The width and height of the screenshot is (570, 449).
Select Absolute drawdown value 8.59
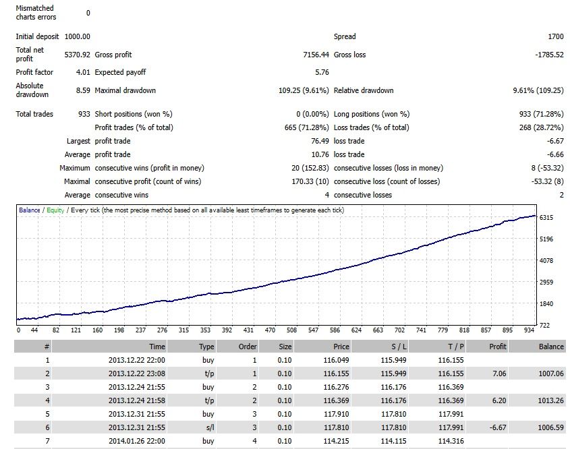click(83, 90)
